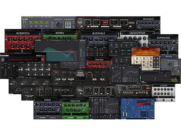Click the Blackhole title display
Screen dimensions: 181x136
(x=99, y=34)
